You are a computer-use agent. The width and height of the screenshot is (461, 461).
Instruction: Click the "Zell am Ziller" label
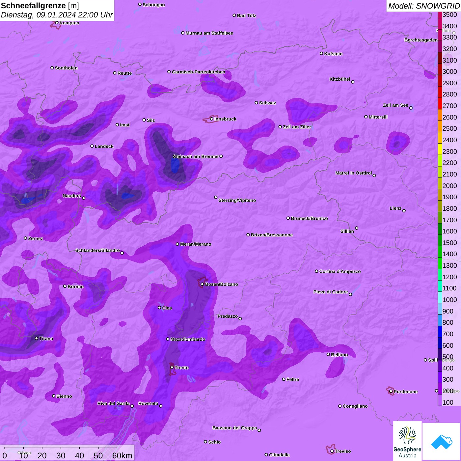click(x=297, y=127)
